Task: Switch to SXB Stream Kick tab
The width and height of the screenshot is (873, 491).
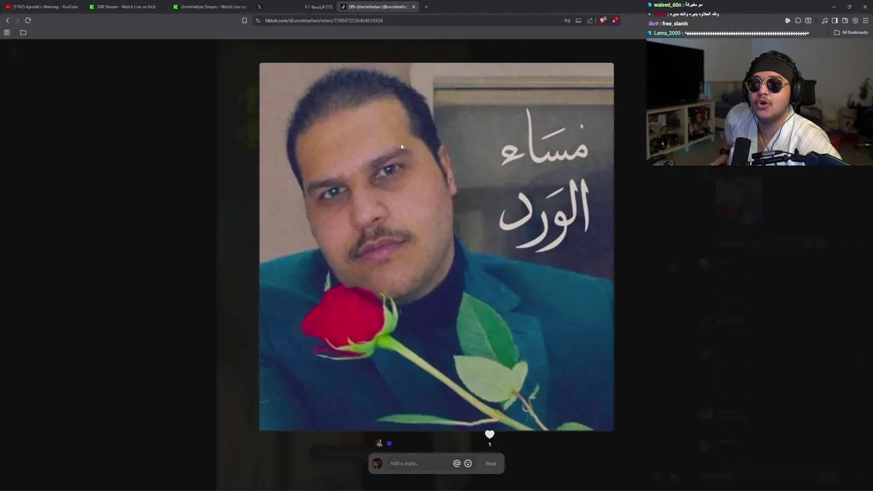Action: click(126, 7)
